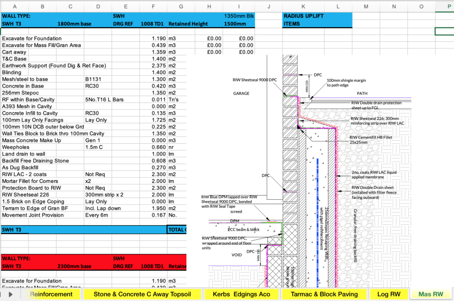Select column H header
454x301 pixels.
209,6
